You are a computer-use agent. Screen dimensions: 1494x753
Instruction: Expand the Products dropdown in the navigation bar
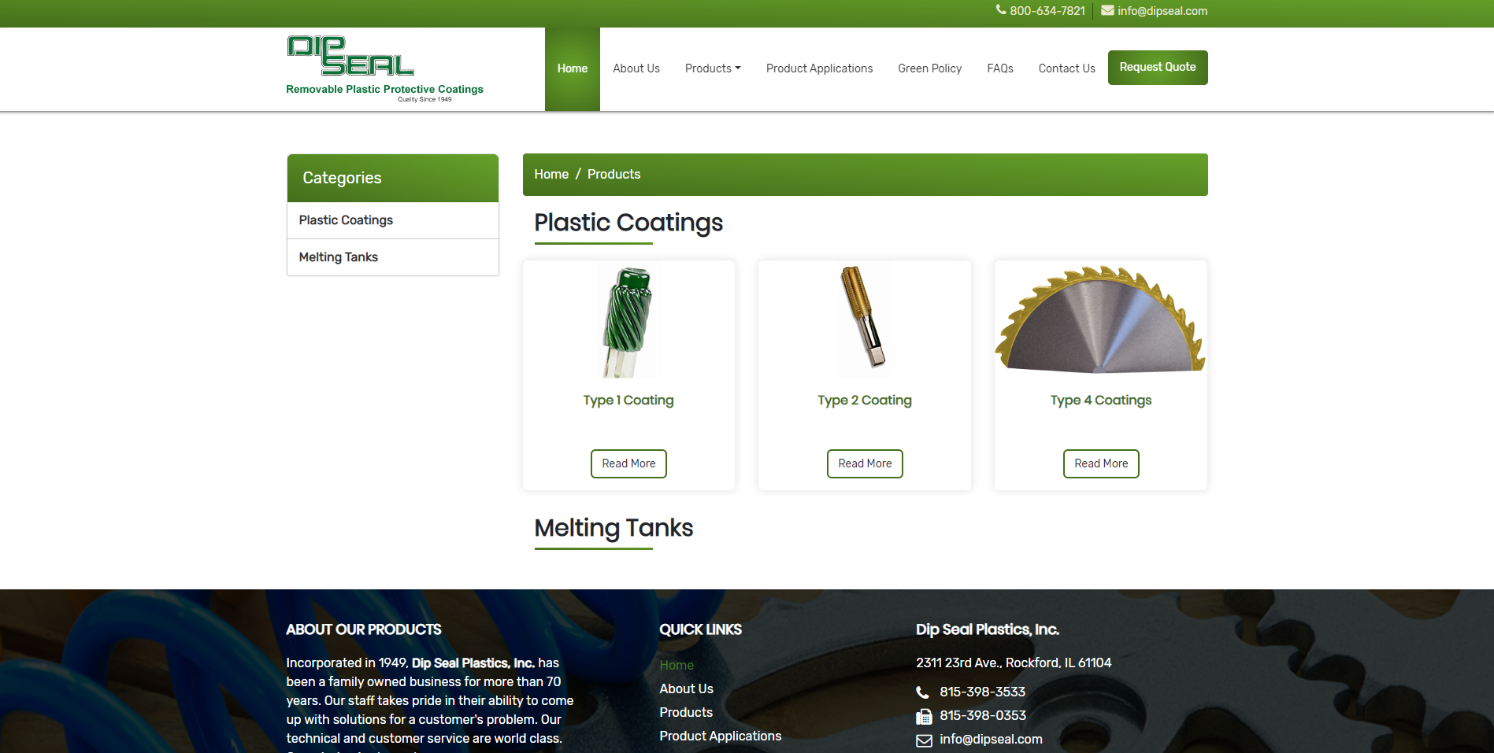click(712, 68)
